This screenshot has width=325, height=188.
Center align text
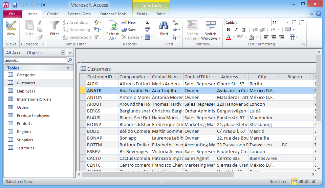[274, 37]
